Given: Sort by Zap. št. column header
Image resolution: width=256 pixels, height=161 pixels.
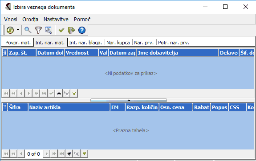Looking at the screenshot, I should click(22, 53).
